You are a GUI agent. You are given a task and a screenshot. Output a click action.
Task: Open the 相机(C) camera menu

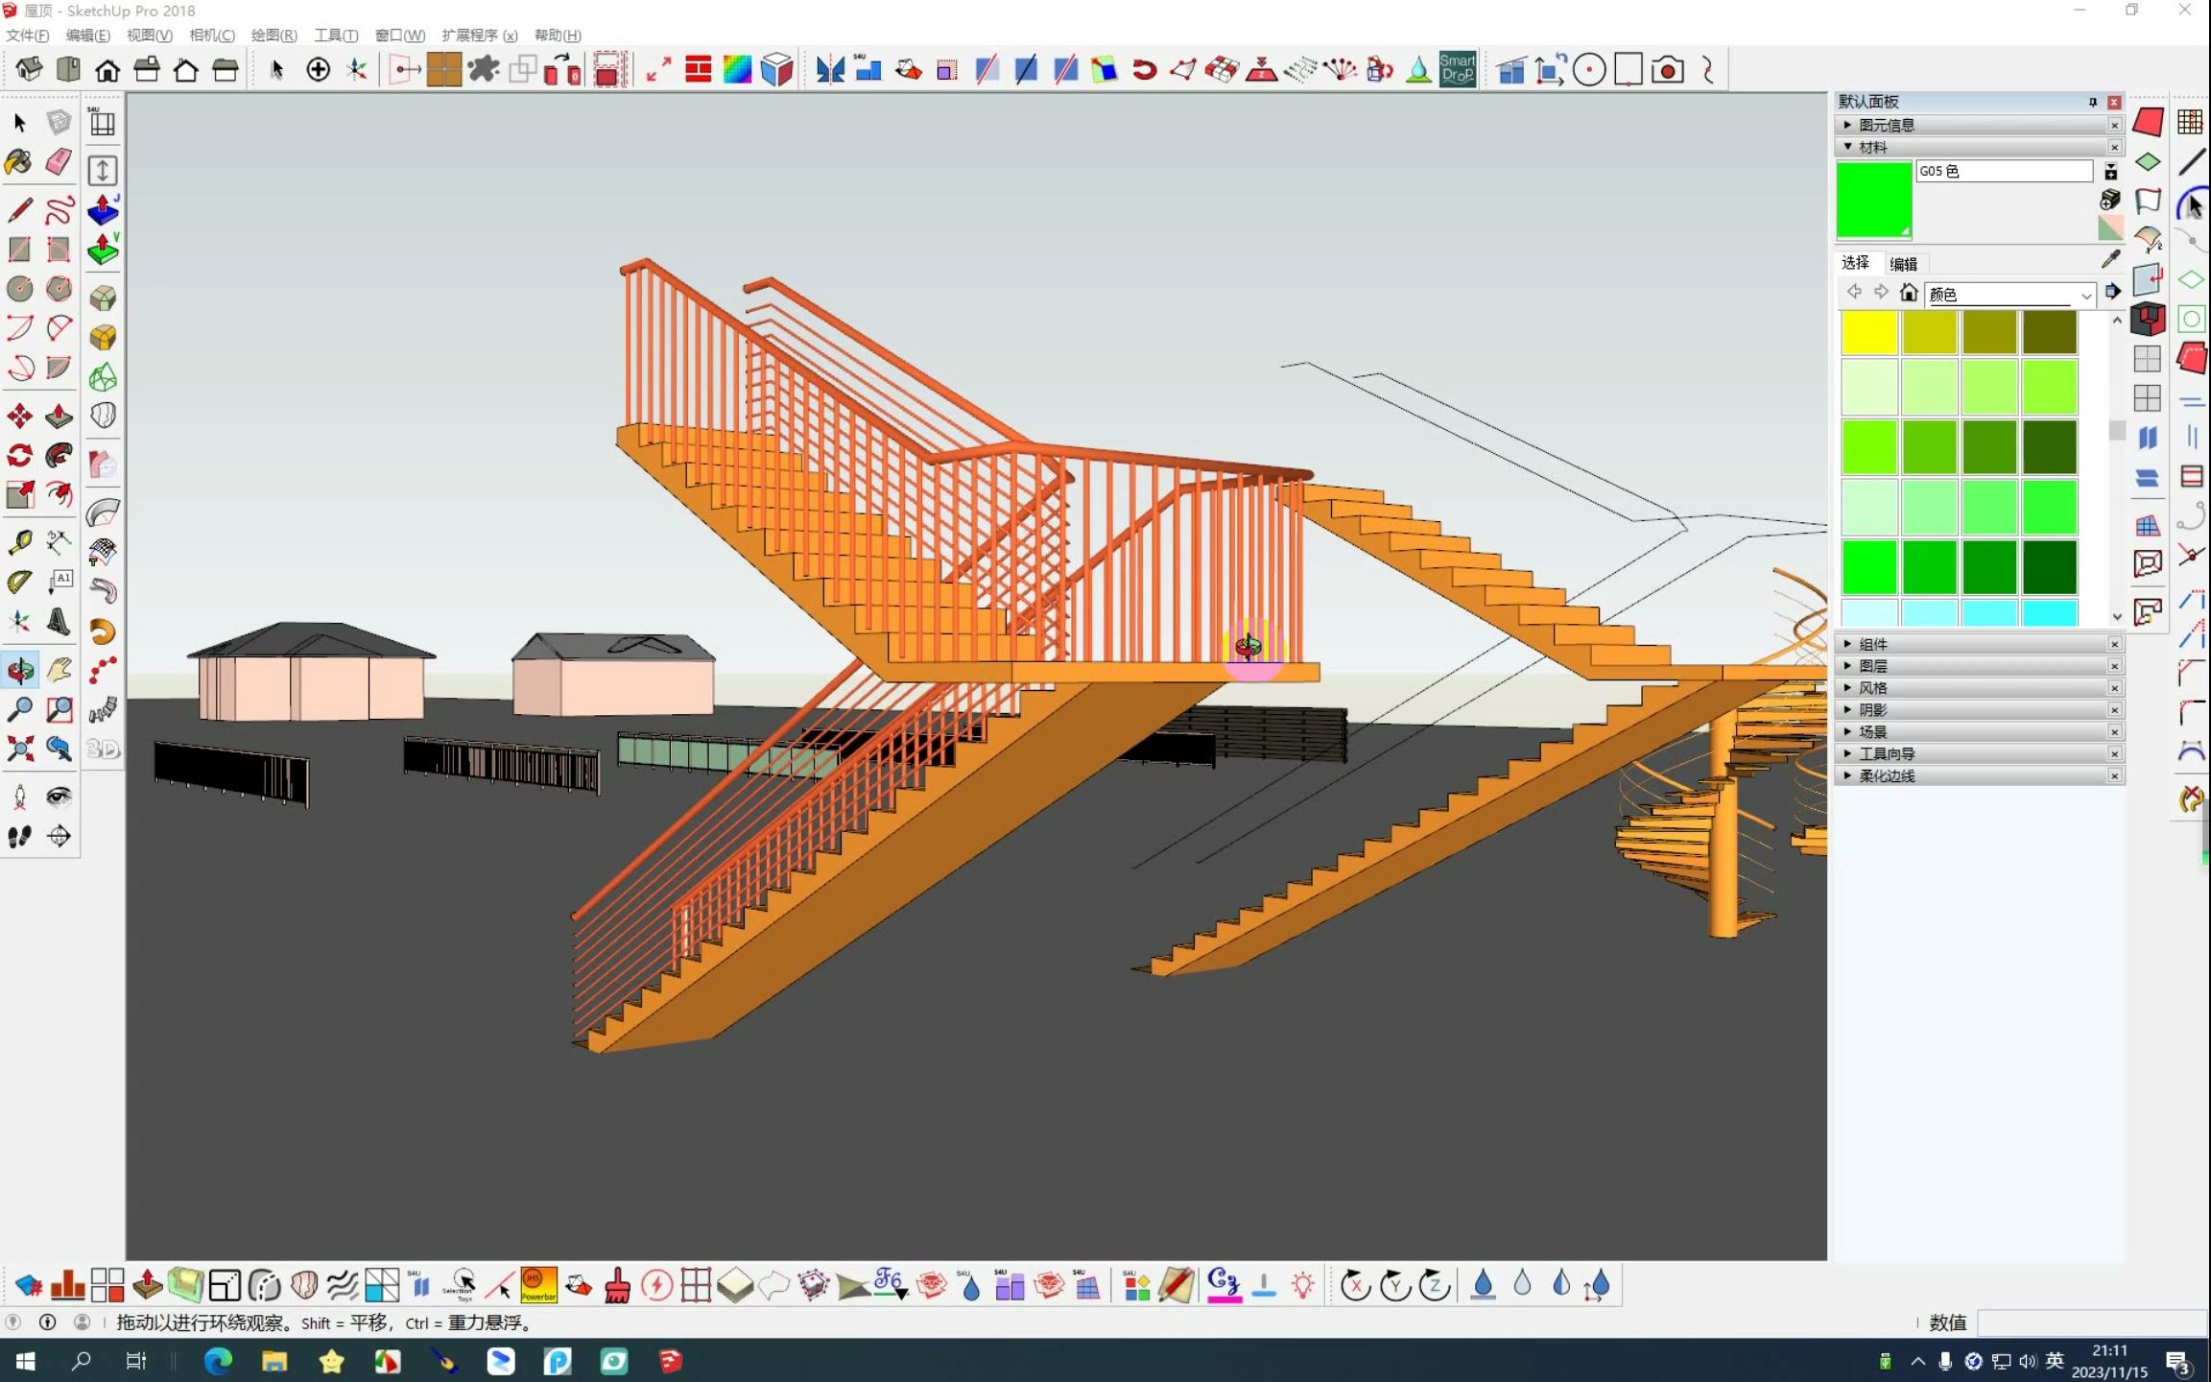(211, 36)
